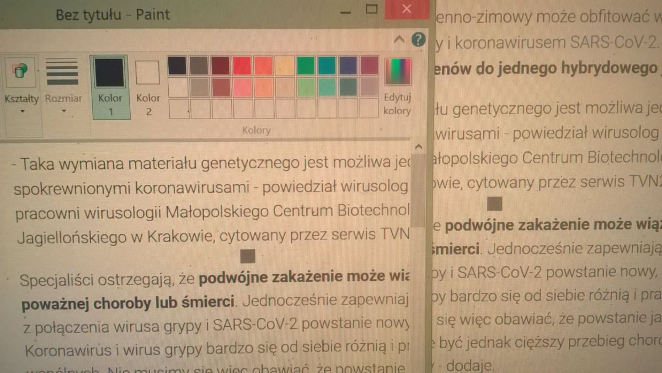The width and height of the screenshot is (662, 373).
Task: Click the Paint canvas scrollbar up arrow
Action: coord(419,147)
